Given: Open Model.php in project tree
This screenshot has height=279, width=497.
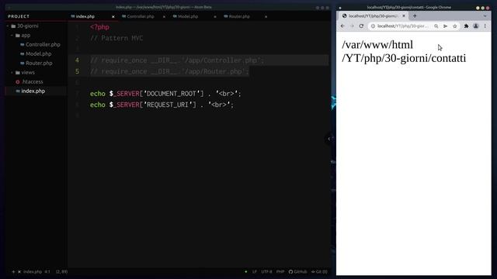Looking at the screenshot, I should click(38, 53).
